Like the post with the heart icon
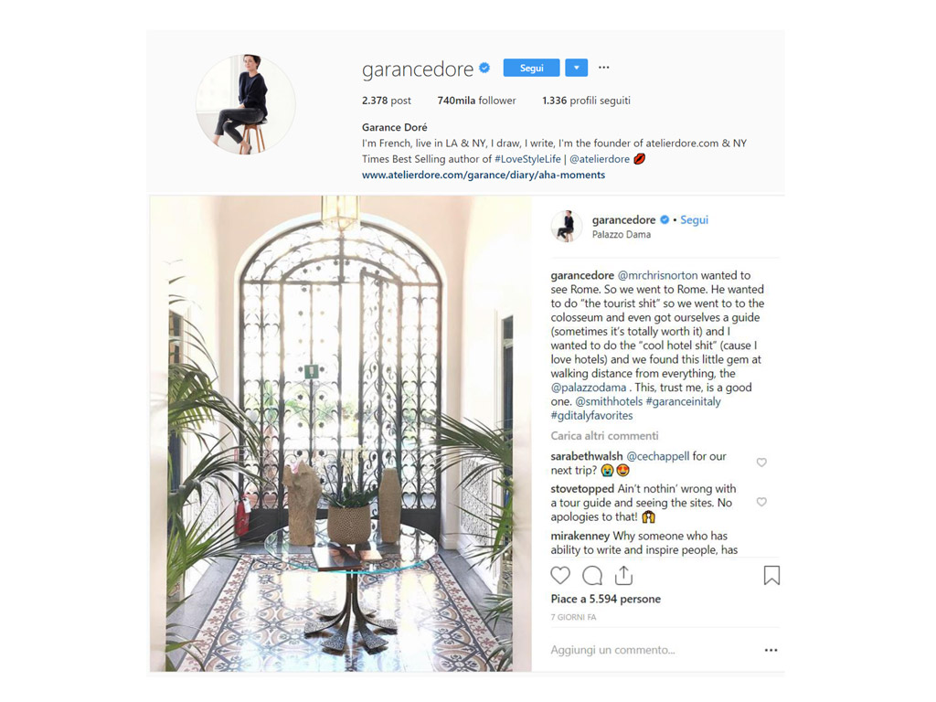 pos(560,576)
